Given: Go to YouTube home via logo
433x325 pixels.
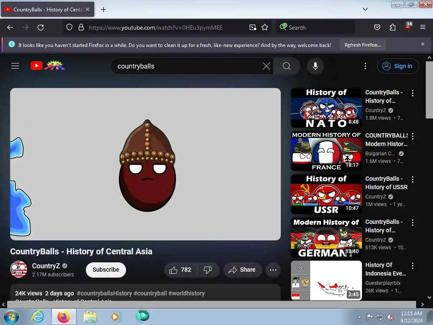Looking at the screenshot, I should tap(47, 66).
